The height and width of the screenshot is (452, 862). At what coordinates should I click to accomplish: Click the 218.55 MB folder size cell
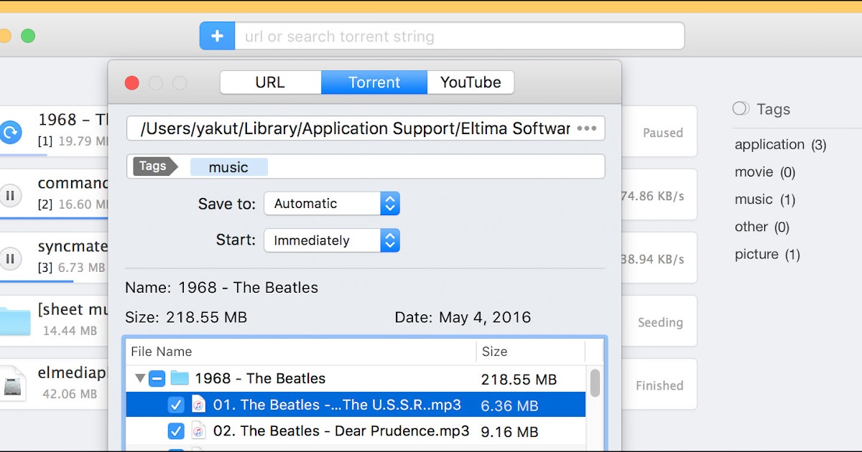[x=519, y=379]
